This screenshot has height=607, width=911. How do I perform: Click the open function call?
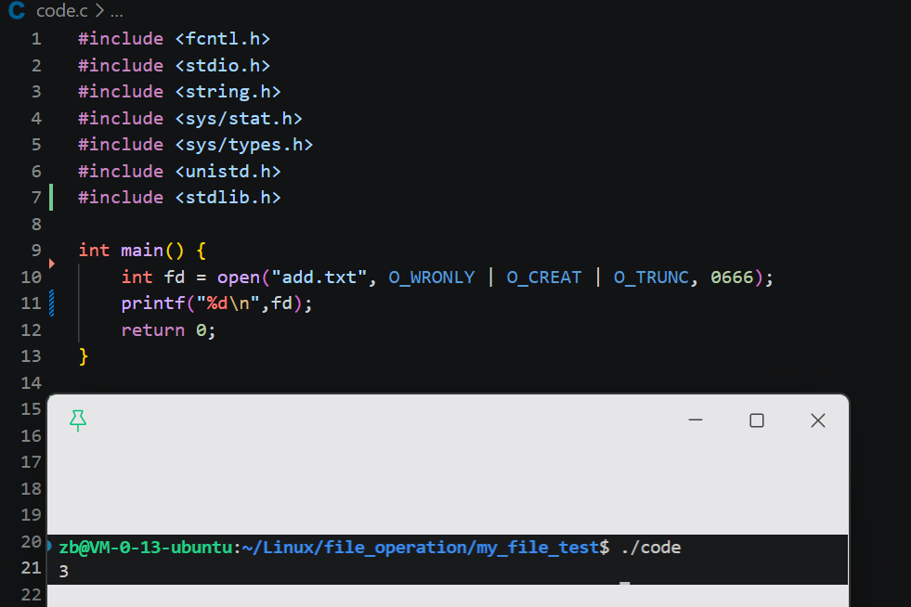pyautogui.click(x=239, y=278)
